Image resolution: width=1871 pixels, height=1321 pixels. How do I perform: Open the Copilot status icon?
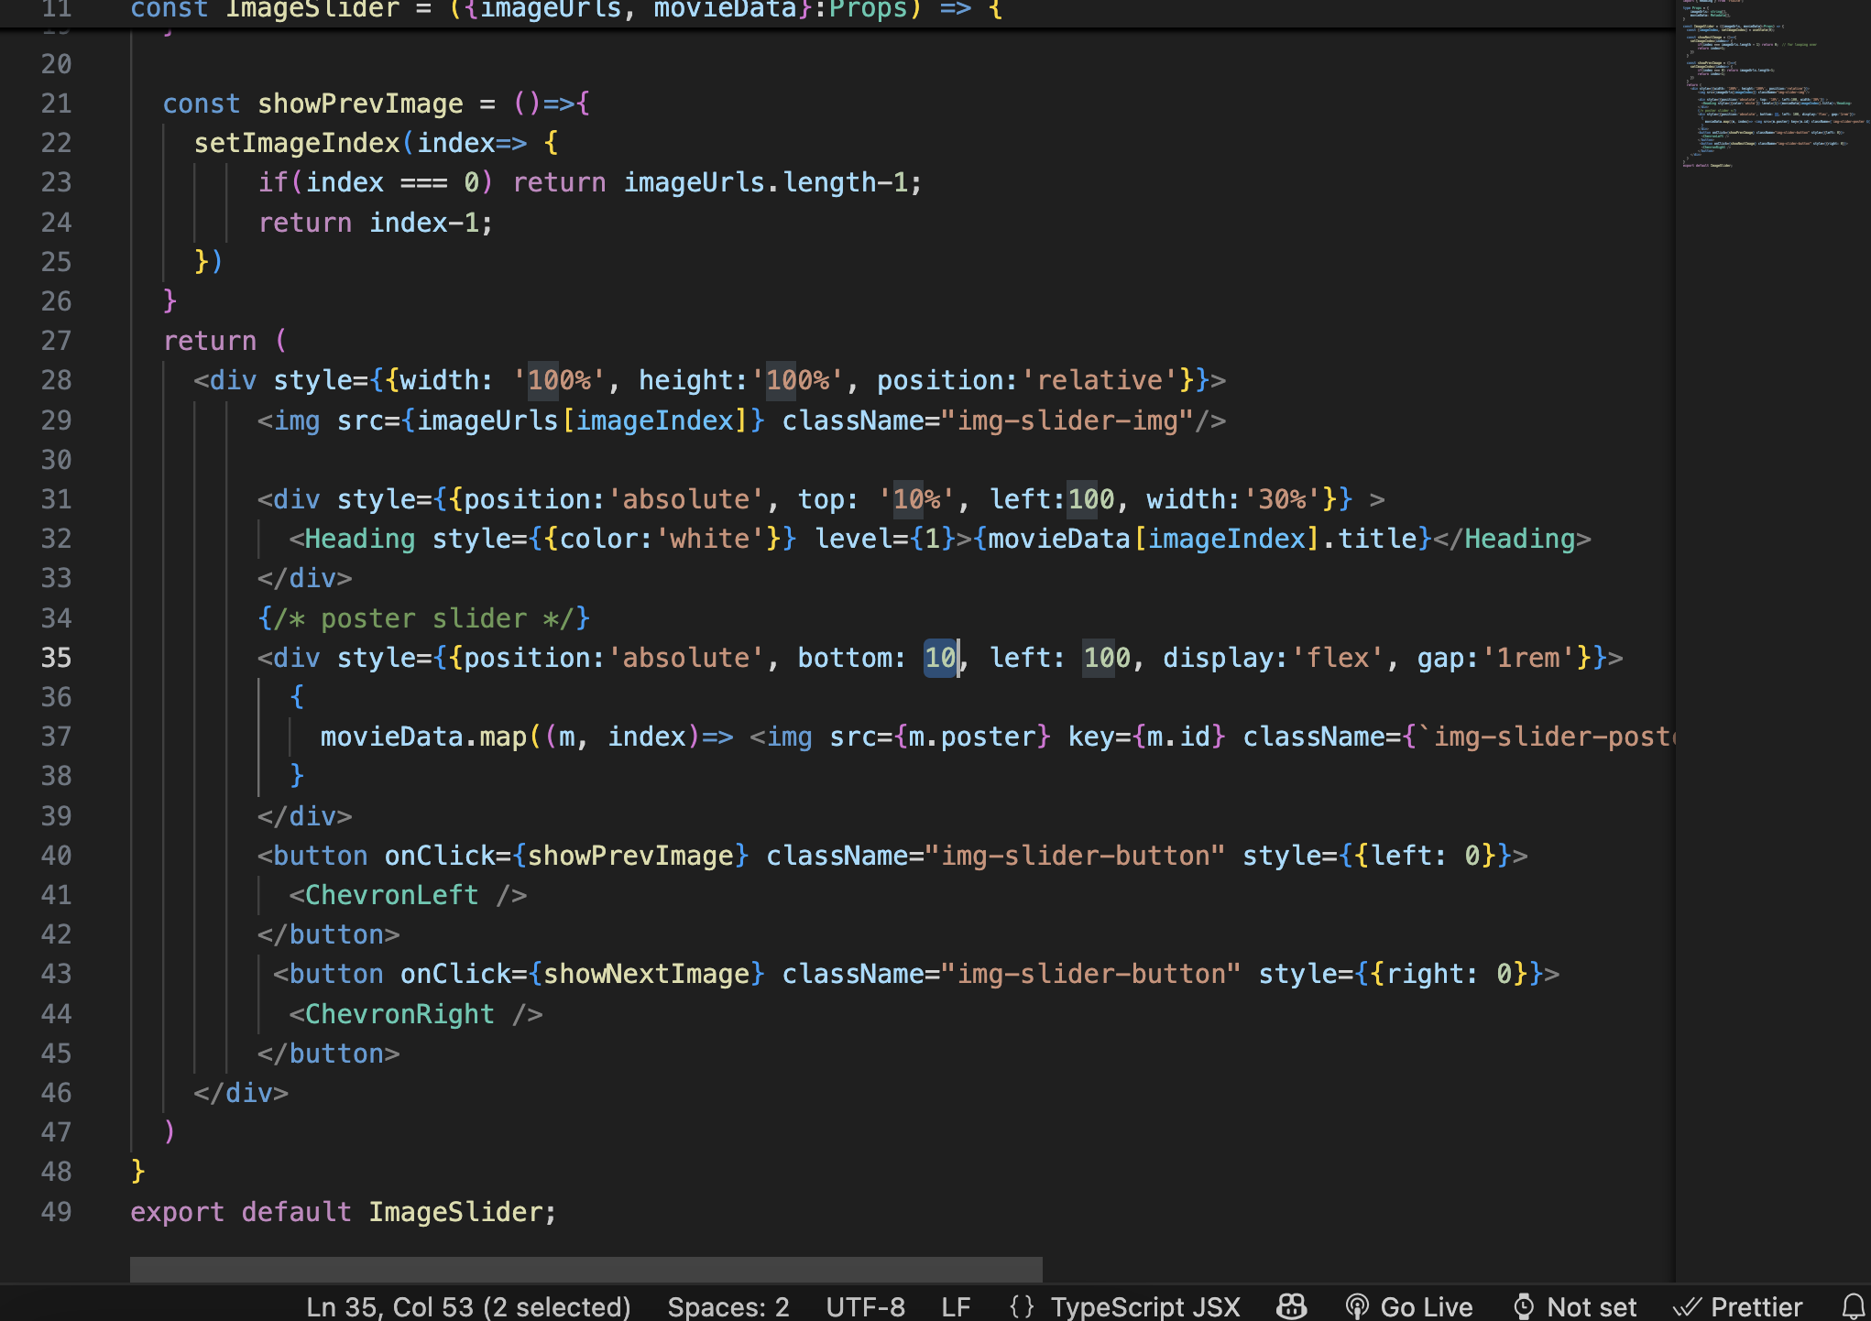pos(1291,1306)
